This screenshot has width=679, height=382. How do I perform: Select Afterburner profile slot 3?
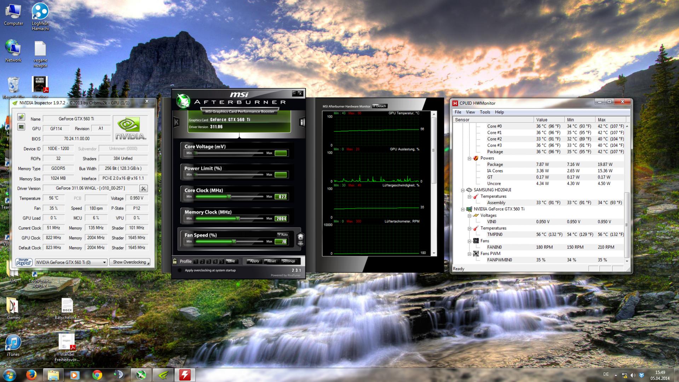(208, 262)
